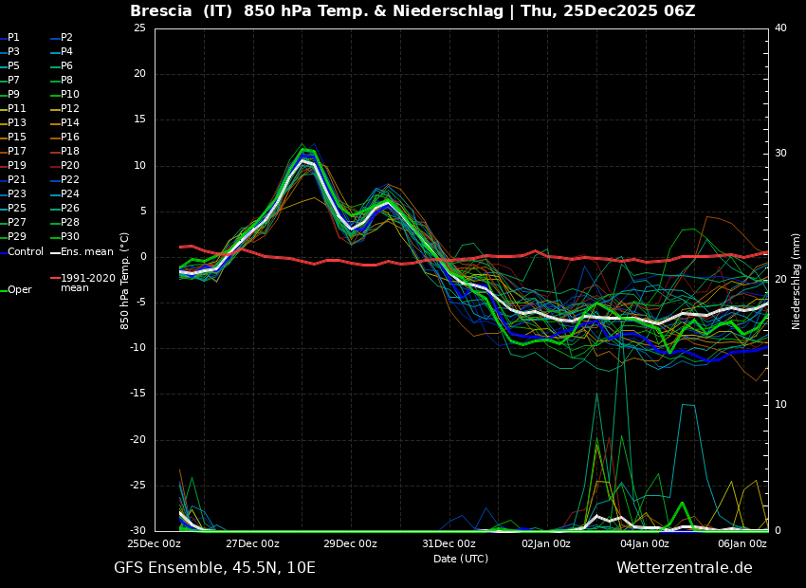The image size is (806, 588).
Task: Click the Niederschlag (mm) axis title
Action: (x=797, y=281)
